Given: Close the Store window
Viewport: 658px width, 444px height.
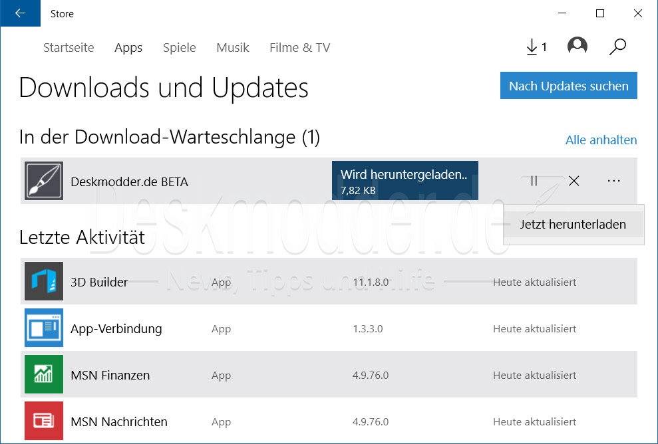Looking at the screenshot, I should [638, 13].
